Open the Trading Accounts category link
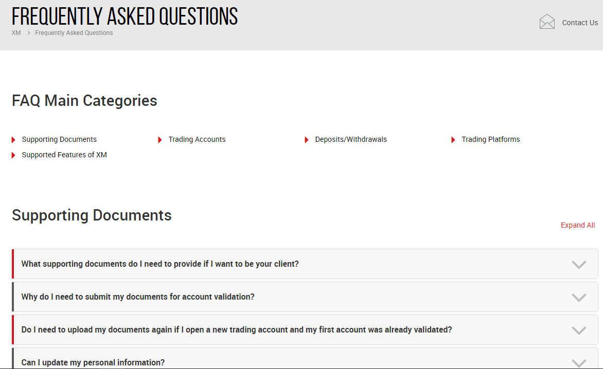Image resolution: width=603 pixels, height=369 pixels. (x=197, y=139)
